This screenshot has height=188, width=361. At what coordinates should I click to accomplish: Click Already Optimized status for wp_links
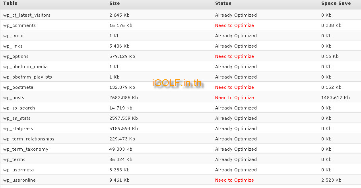point(236,46)
